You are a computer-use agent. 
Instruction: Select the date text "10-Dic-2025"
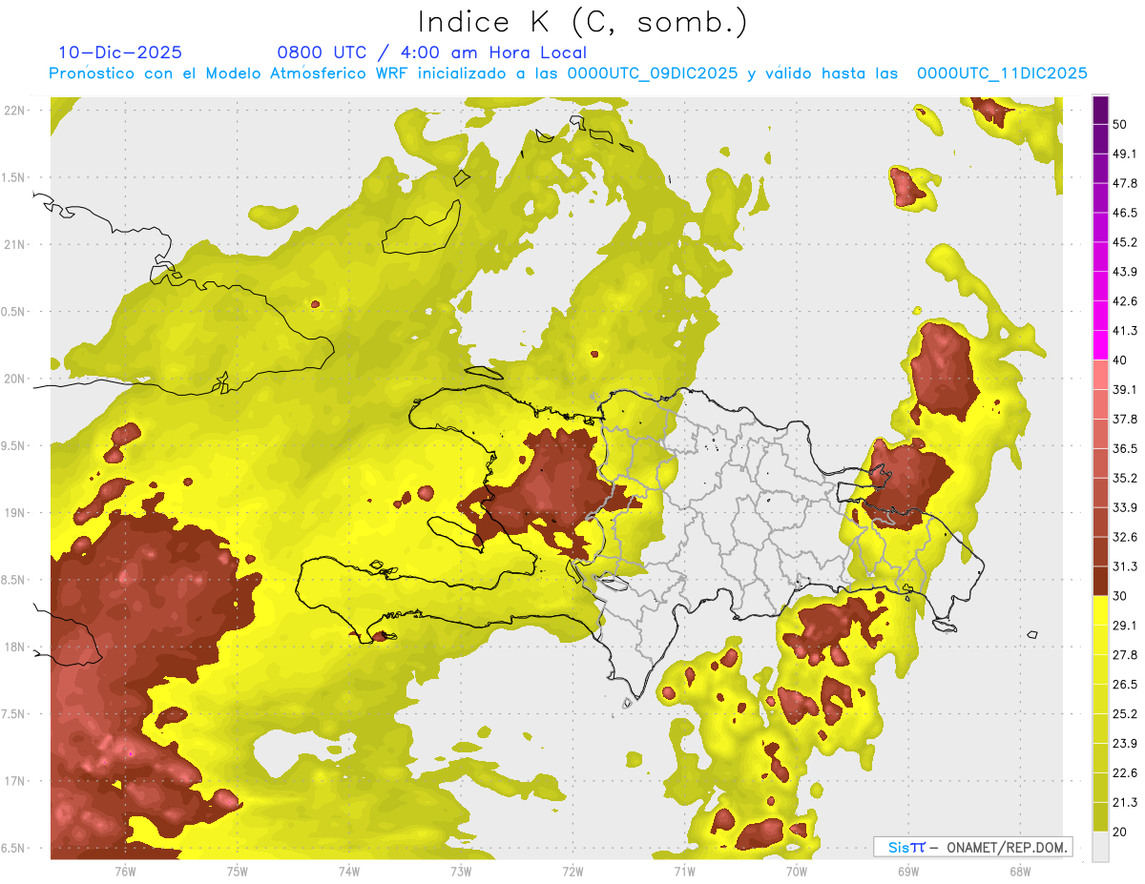(x=120, y=52)
